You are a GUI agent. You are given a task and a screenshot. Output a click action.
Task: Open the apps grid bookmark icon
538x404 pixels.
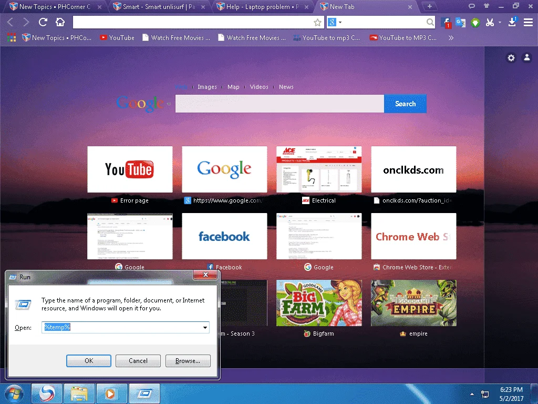pyautogui.click(x=12, y=38)
